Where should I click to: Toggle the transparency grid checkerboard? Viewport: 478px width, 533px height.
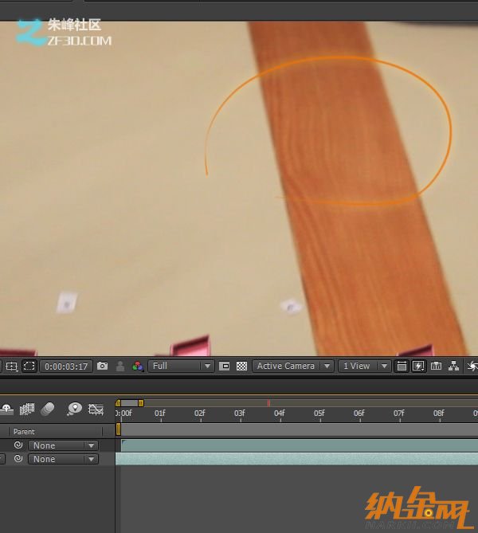tap(241, 366)
